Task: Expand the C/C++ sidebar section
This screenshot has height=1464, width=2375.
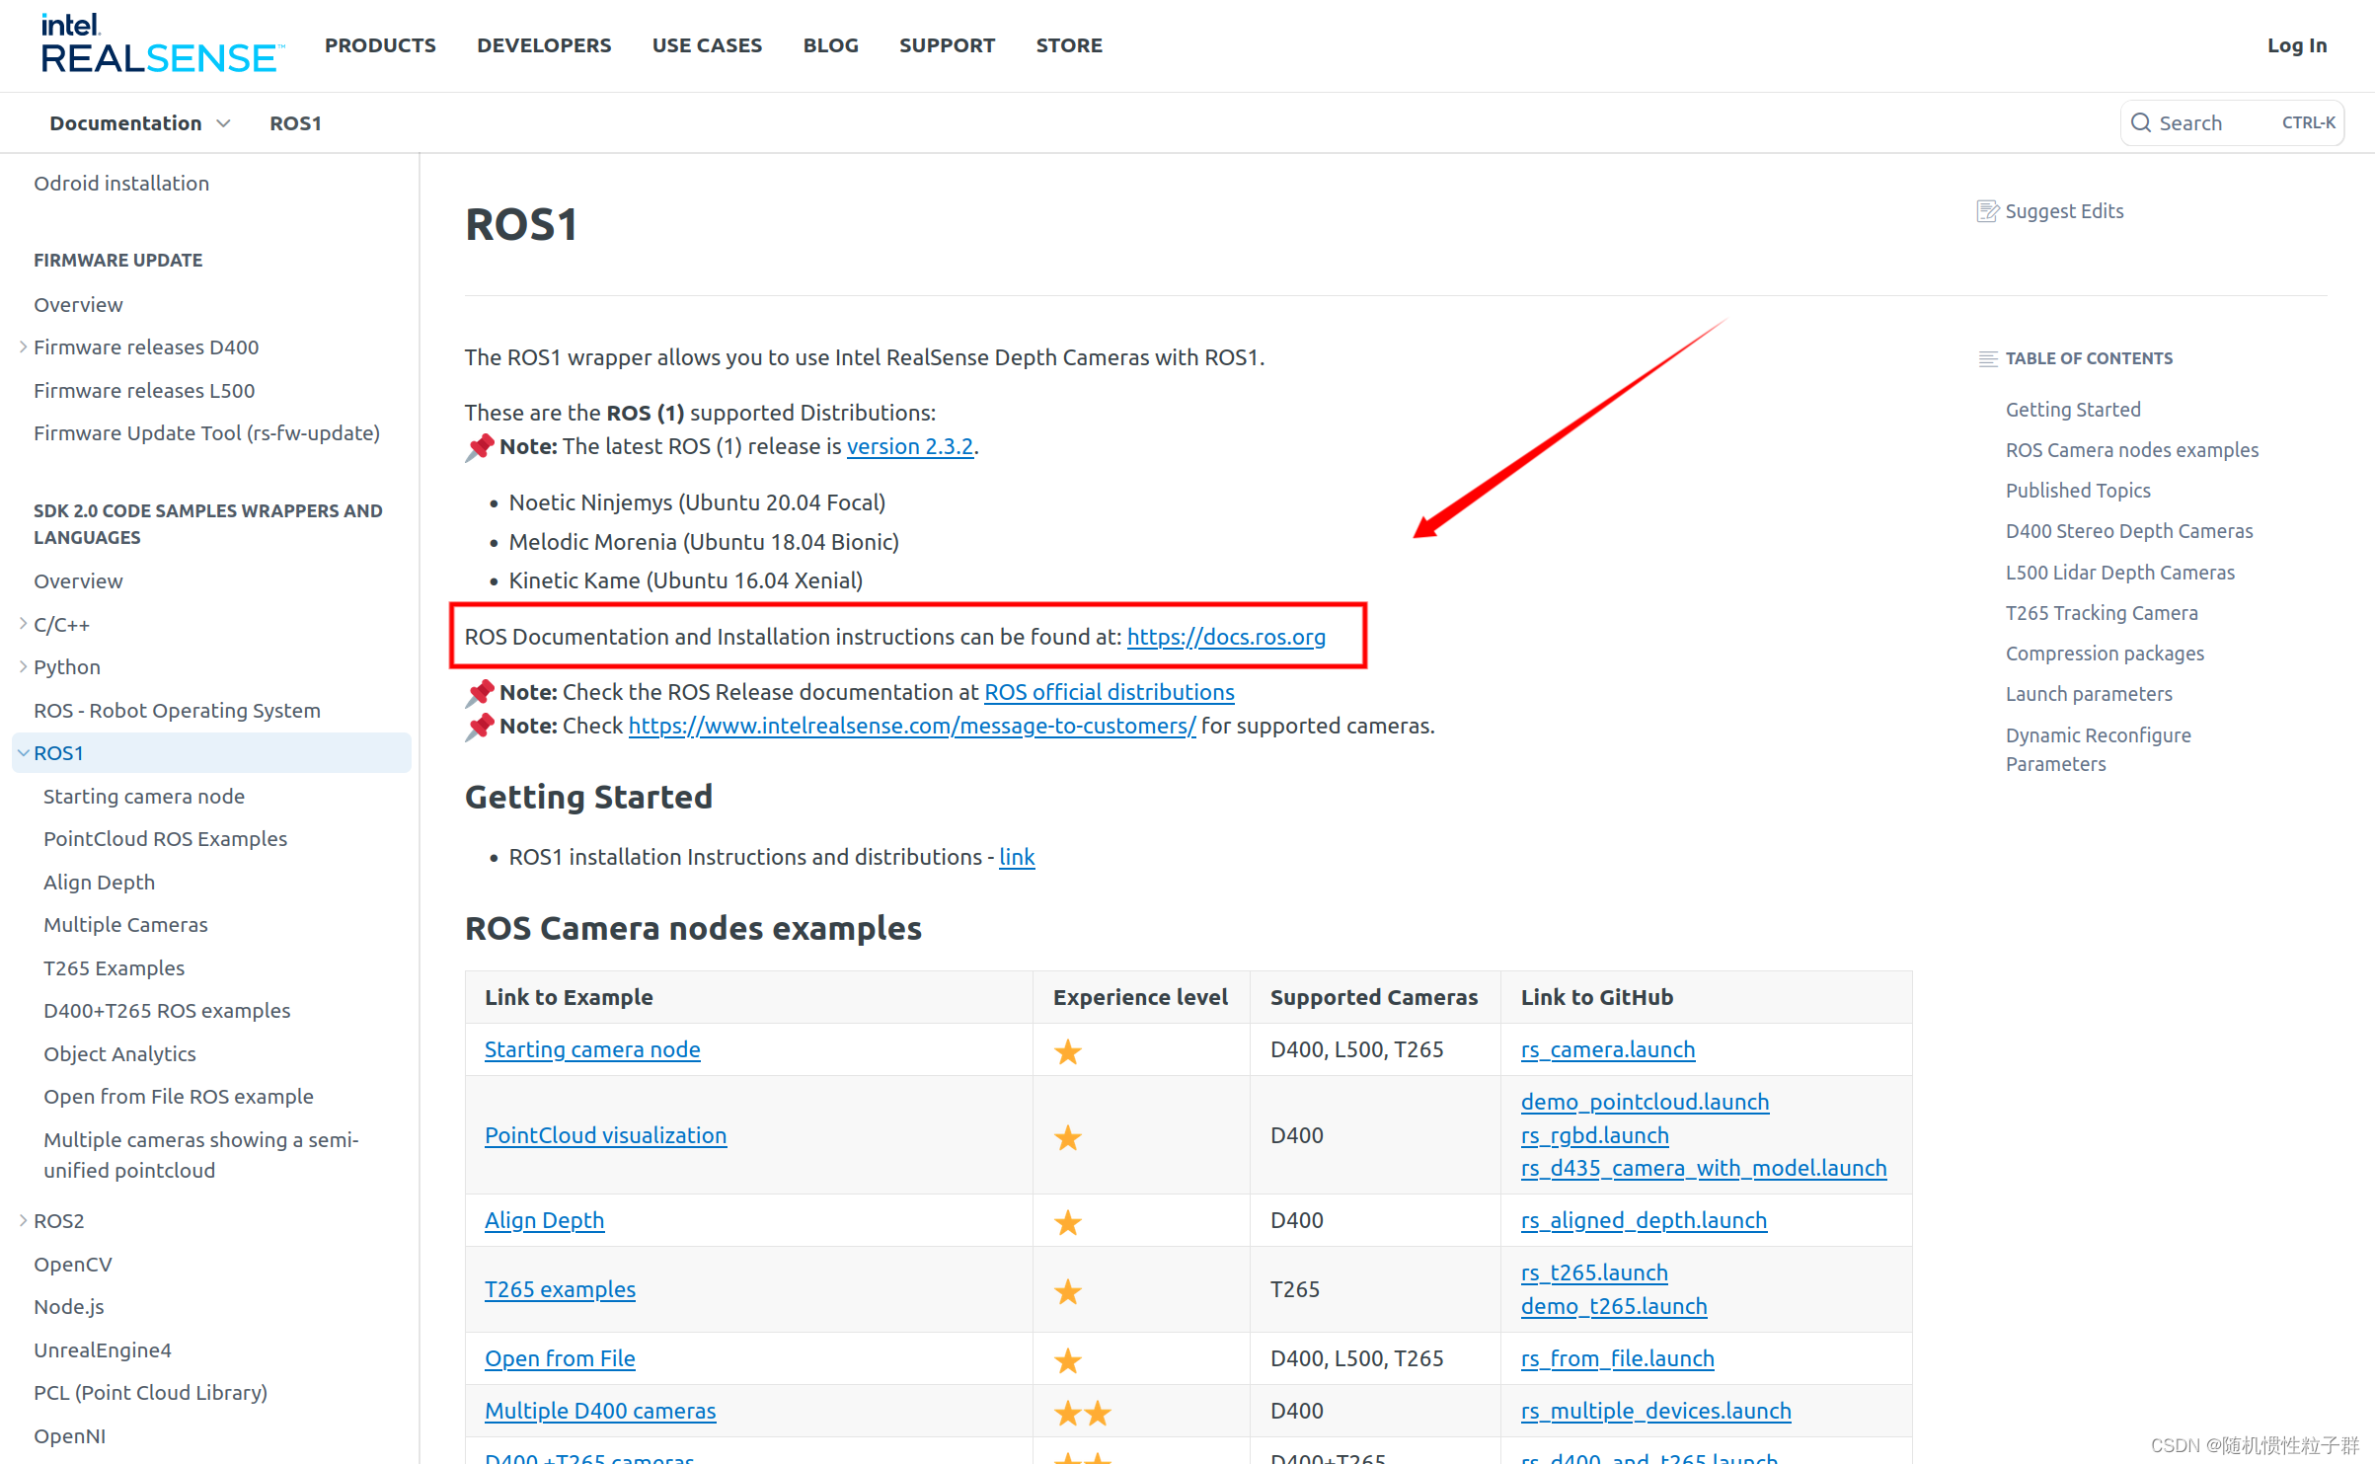Action: 23,624
